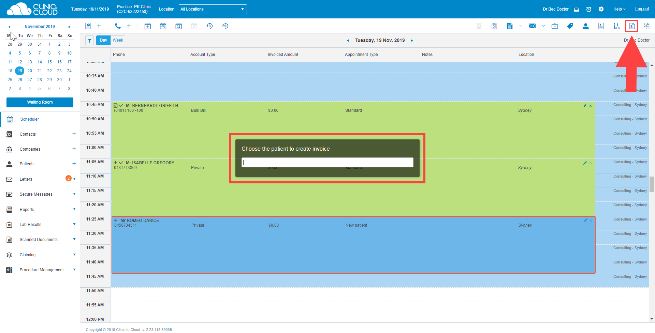Expand the dropdown arrow next to the document icon
The image size is (655, 333).
point(521,26)
